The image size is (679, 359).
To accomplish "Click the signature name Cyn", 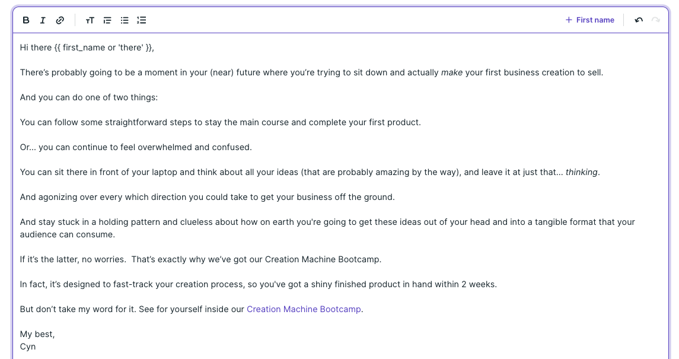I will 28,347.
